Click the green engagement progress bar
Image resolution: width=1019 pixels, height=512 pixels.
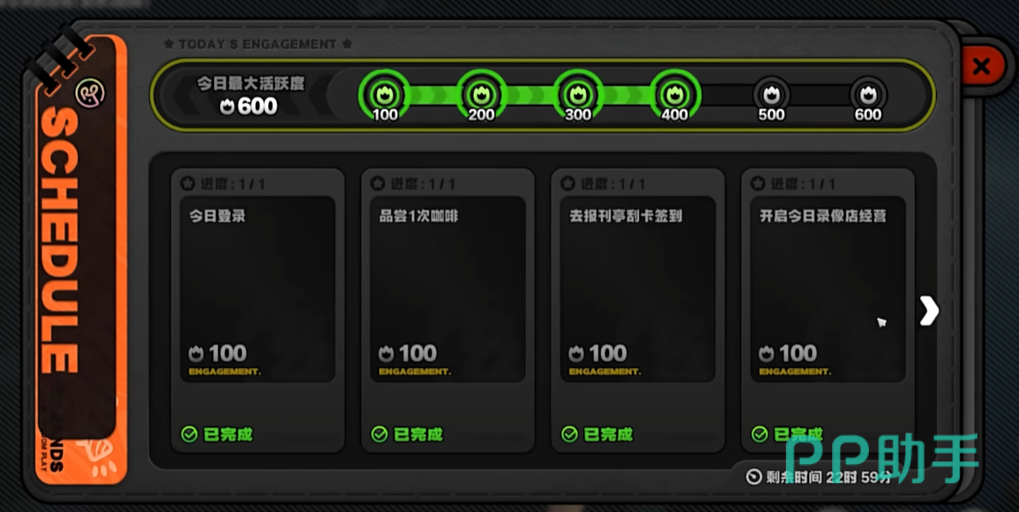pyautogui.click(x=530, y=95)
